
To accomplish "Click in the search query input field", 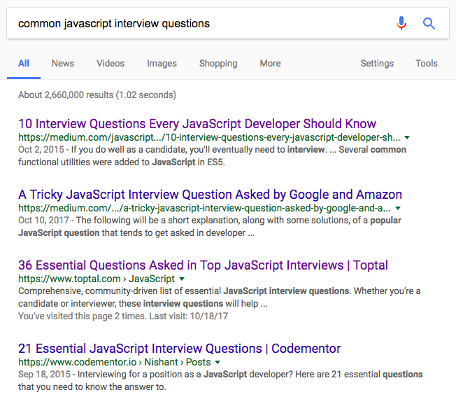I will [x=196, y=24].
